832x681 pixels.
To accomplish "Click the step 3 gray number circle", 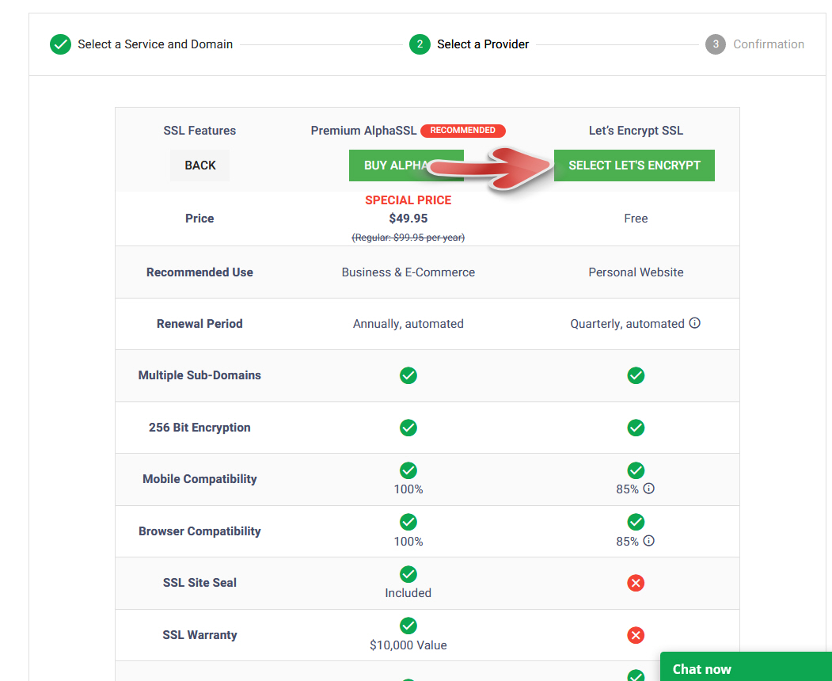I will point(716,44).
